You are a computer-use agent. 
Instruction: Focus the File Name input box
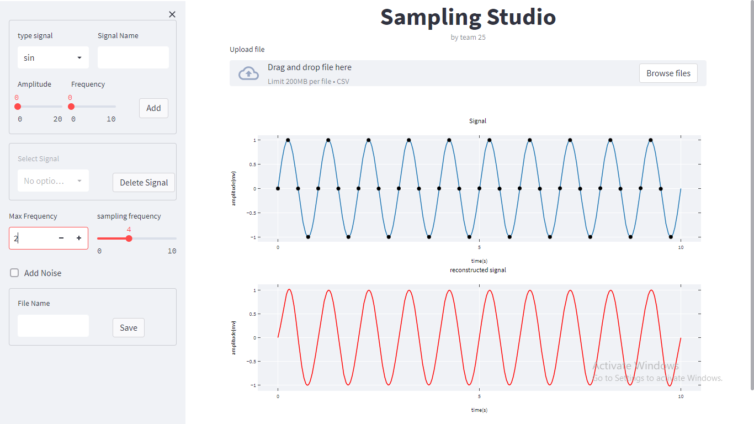pyautogui.click(x=53, y=325)
